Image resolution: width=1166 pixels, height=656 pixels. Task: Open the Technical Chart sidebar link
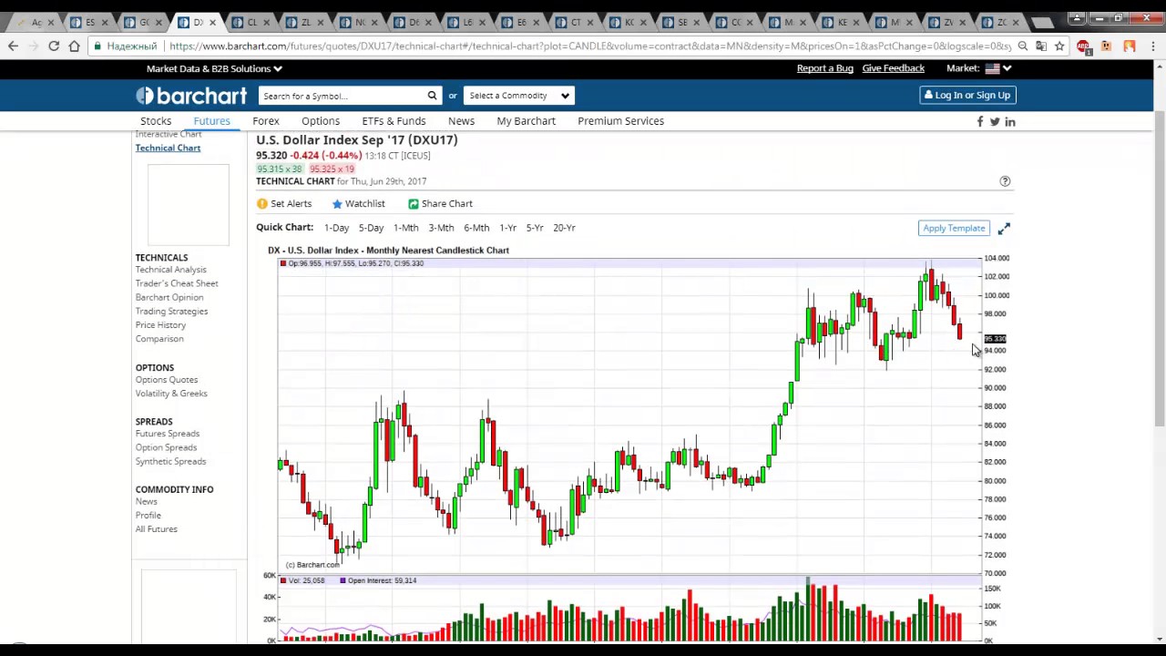click(x=168, y=149)
